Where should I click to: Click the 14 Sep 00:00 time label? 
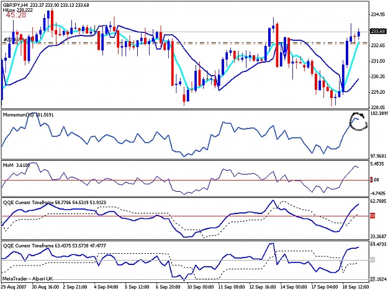pos(294,287)
